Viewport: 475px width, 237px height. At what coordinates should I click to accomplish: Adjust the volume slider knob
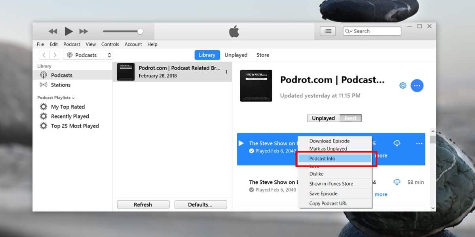140,31
